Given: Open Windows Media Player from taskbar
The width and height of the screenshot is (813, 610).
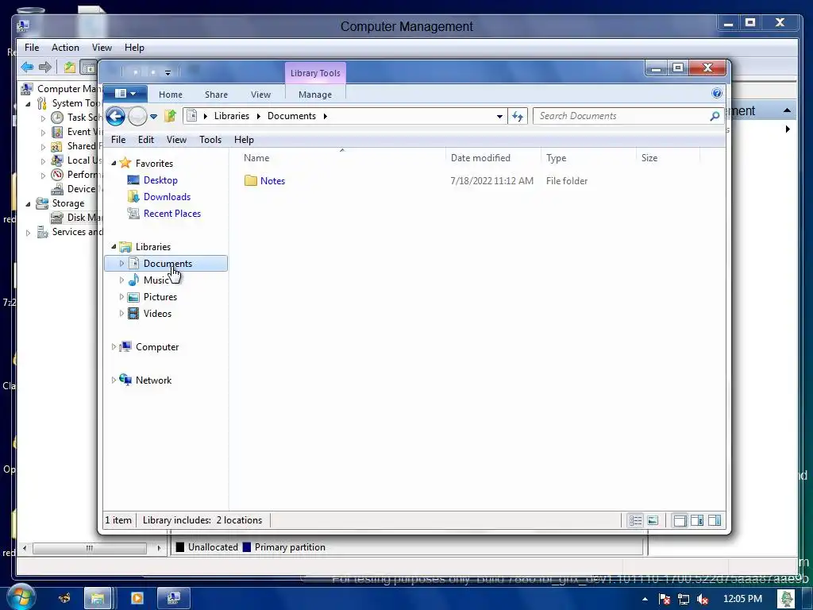Looking at the screenshot, I should click(x=137, y=598).
